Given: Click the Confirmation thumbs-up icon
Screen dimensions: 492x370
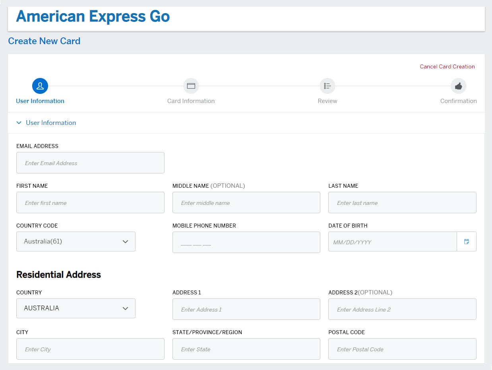Looking at the screenshot, I should coord(458,86).
